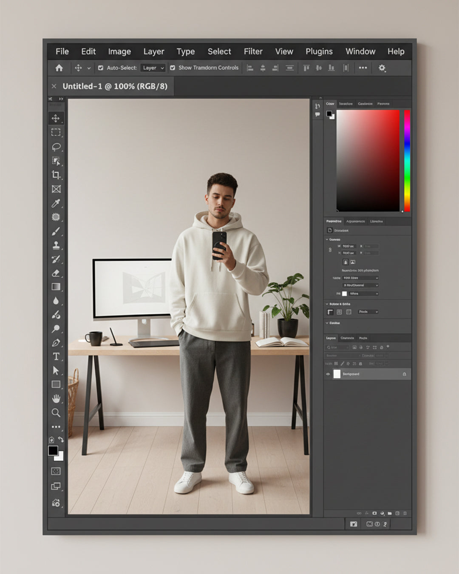Viewport: 459px width, 574px height.
Task: Select the Horizontal Type tool
Action: coord(56,356)
